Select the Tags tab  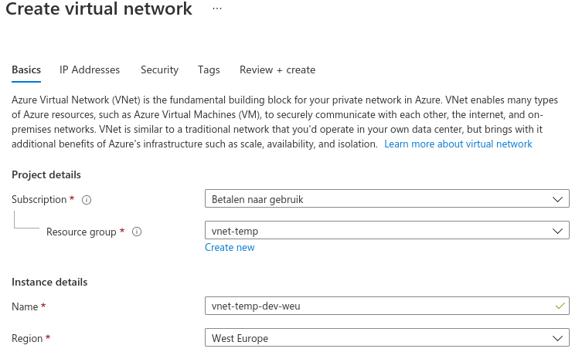click(x=209, y=69)
